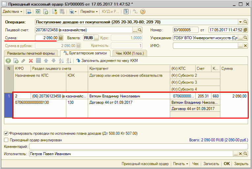
Task: Open the Печать dropdown
Action: [180, 164]
